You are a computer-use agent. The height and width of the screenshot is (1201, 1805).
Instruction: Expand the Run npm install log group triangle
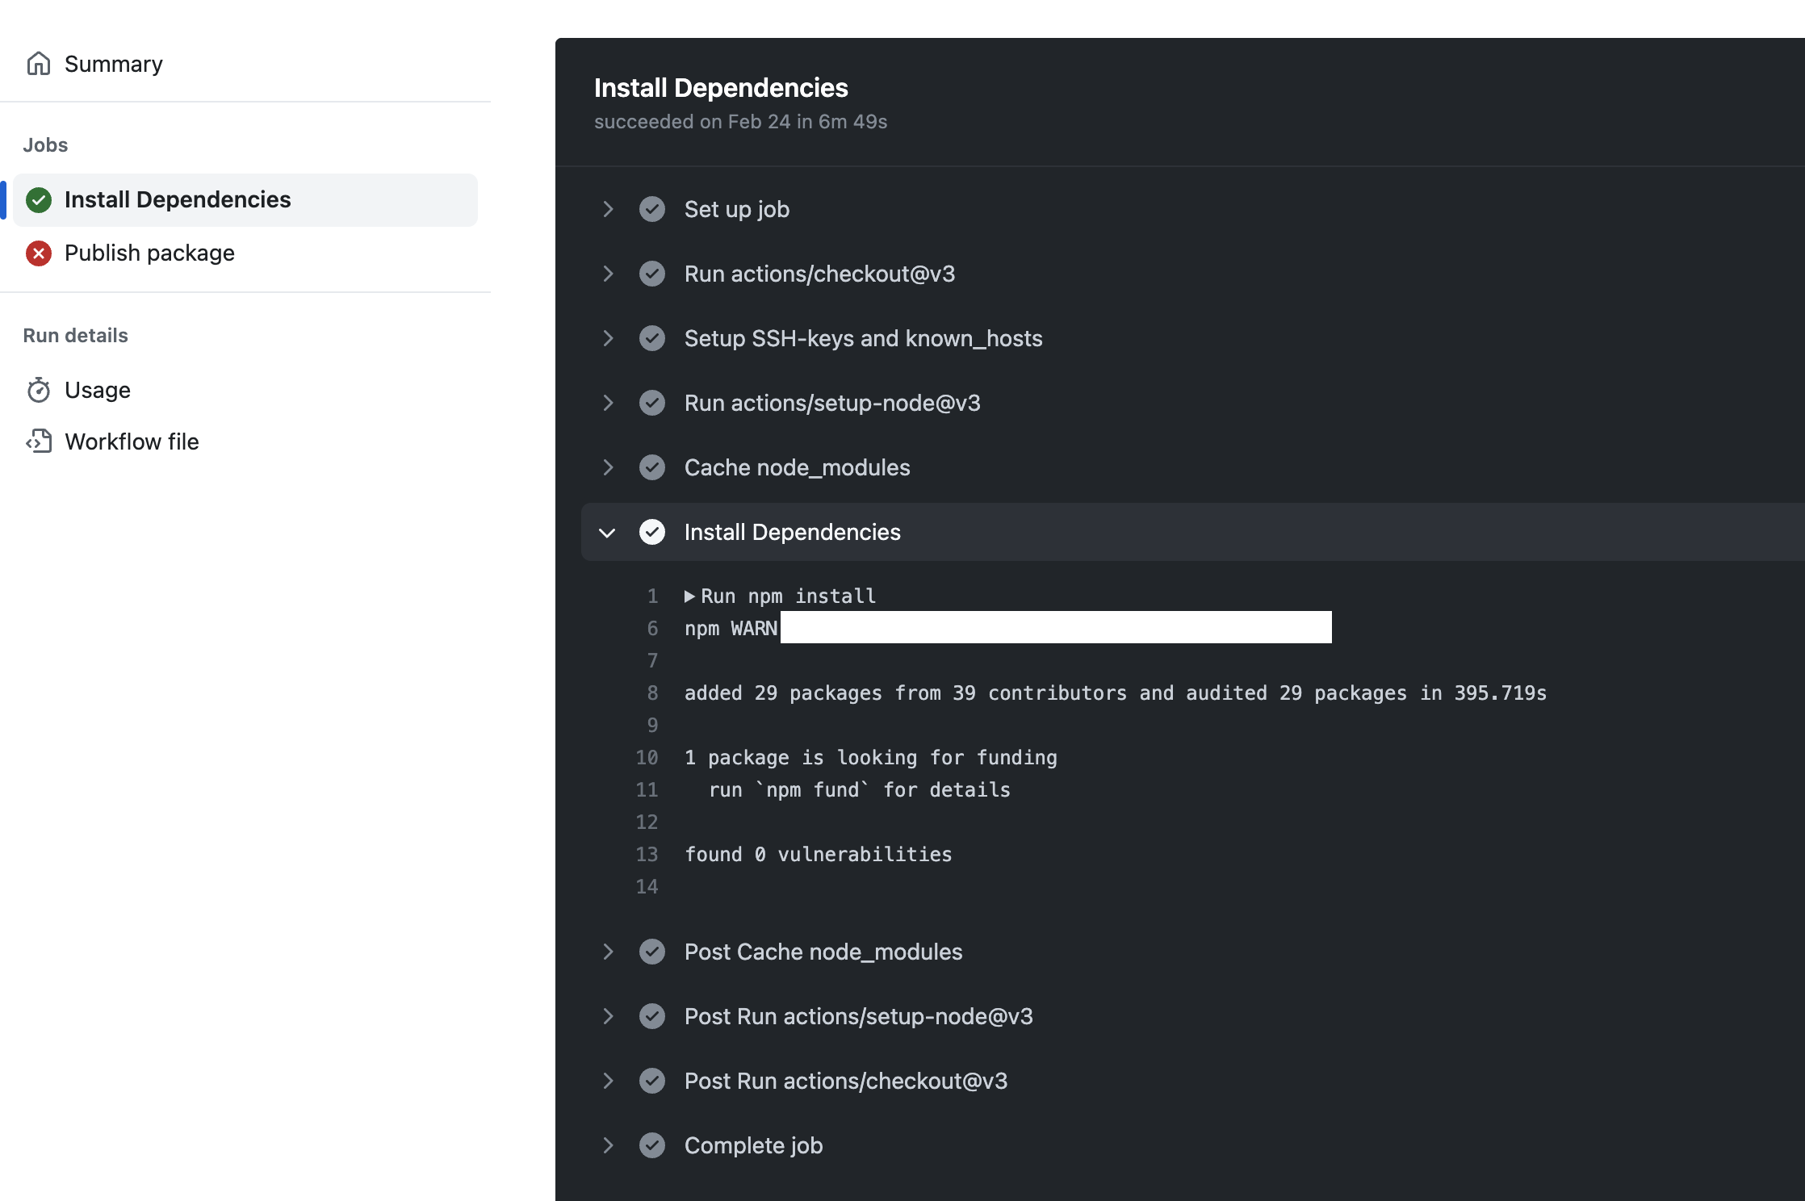click(x=689, y=596)
